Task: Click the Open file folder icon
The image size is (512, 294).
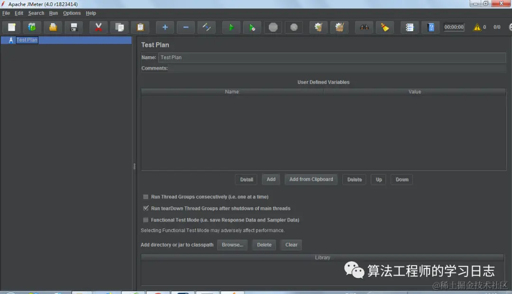Action: click(53, 27)
